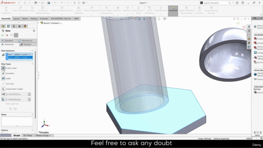The image size is (263, 148).
Task: Open the Linear Component Pattern dropdown
Action: pyautogui.click(x=62, y=15)
